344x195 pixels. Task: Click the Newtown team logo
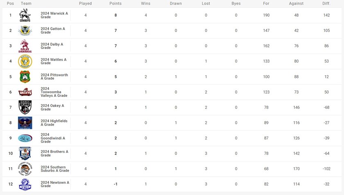tap(25, 184)
